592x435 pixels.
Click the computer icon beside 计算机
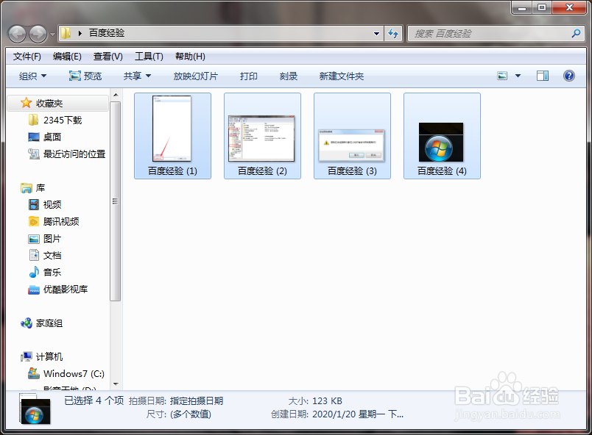pos(27,356)
